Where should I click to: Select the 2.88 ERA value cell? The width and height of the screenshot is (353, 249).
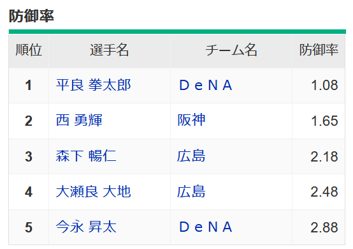pyautogui.click(x=319, y=227)
